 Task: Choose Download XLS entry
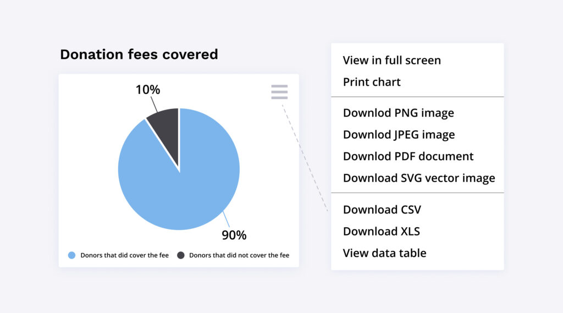pyautogui.click(x=381, y=231)
